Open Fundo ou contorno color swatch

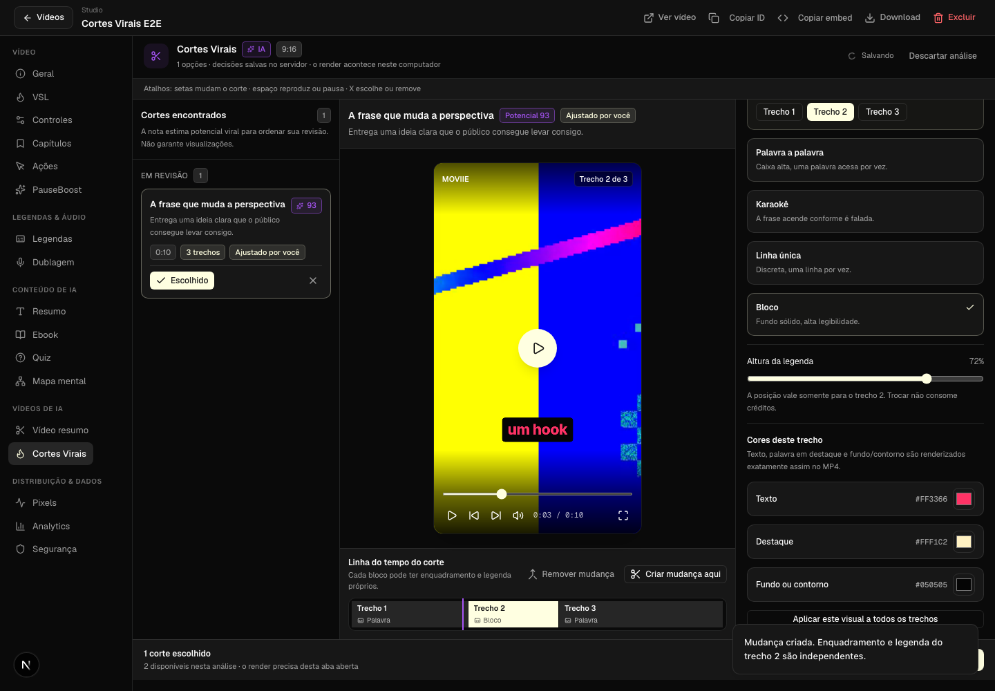[x=964, y=585]
